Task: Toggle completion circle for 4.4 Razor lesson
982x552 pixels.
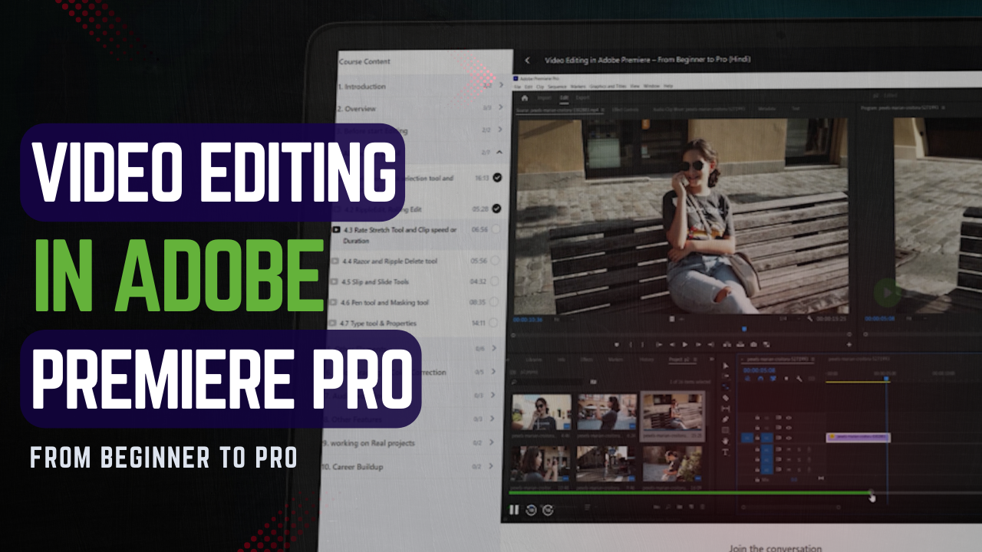Action: click(x=495, y=261)
